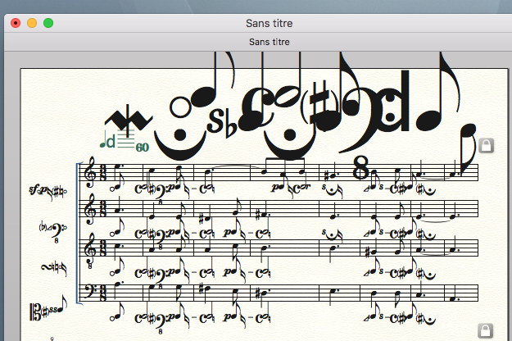Viewport: 512px width, 341px height.
Task: Click the bass clef on the bottom staff
Action: [x=90, y=293]
